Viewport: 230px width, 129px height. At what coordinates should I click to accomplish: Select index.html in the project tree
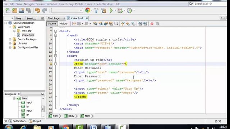pyautogui.click(x=28, y=35)
